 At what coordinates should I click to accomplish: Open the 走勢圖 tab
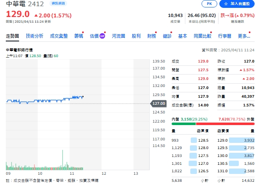click(12, 36)
